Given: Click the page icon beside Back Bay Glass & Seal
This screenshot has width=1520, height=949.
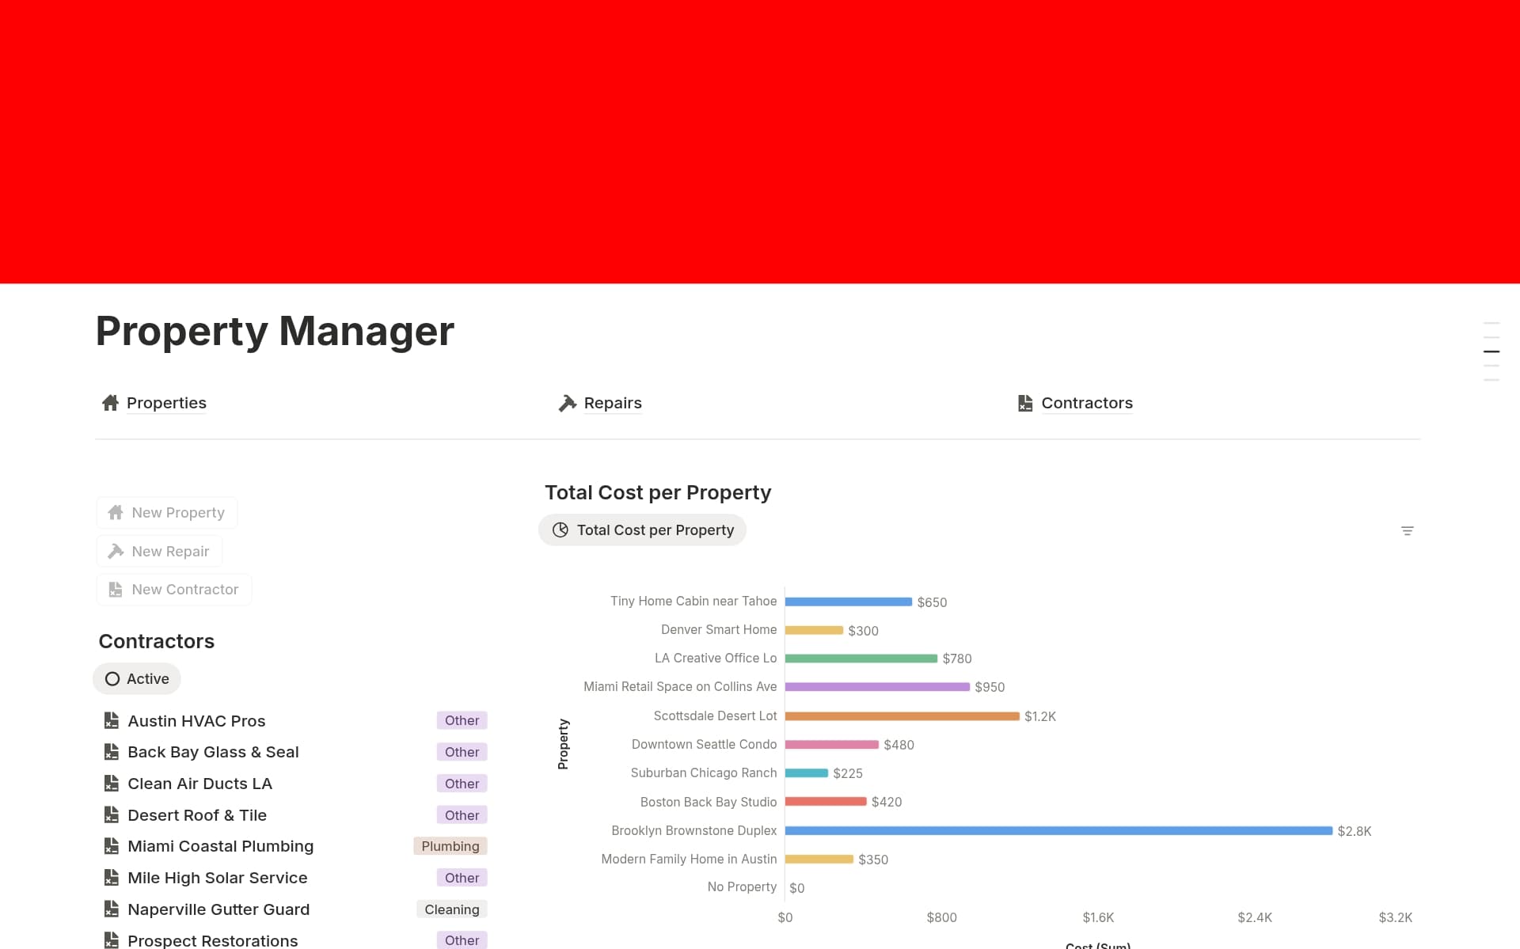Looking at the screenshot, I should click(111, 752).
